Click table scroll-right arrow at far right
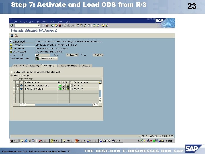 point(97,105)
